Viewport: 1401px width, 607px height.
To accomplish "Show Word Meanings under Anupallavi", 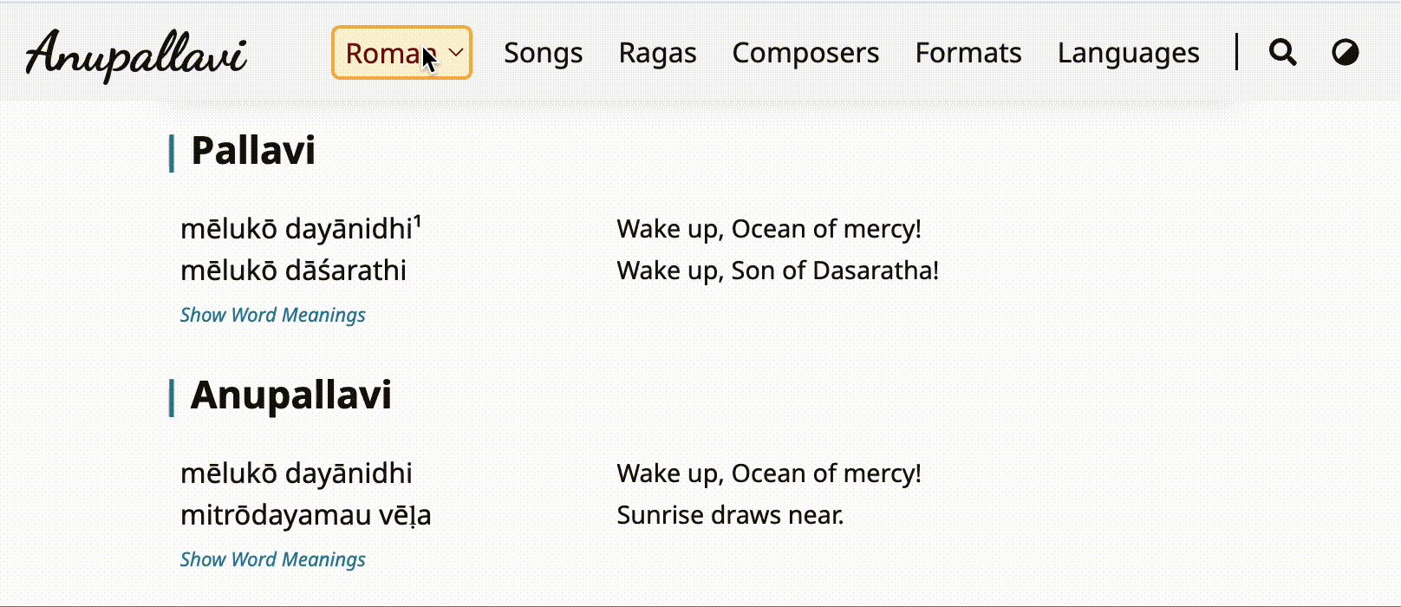I will point(272,559).
